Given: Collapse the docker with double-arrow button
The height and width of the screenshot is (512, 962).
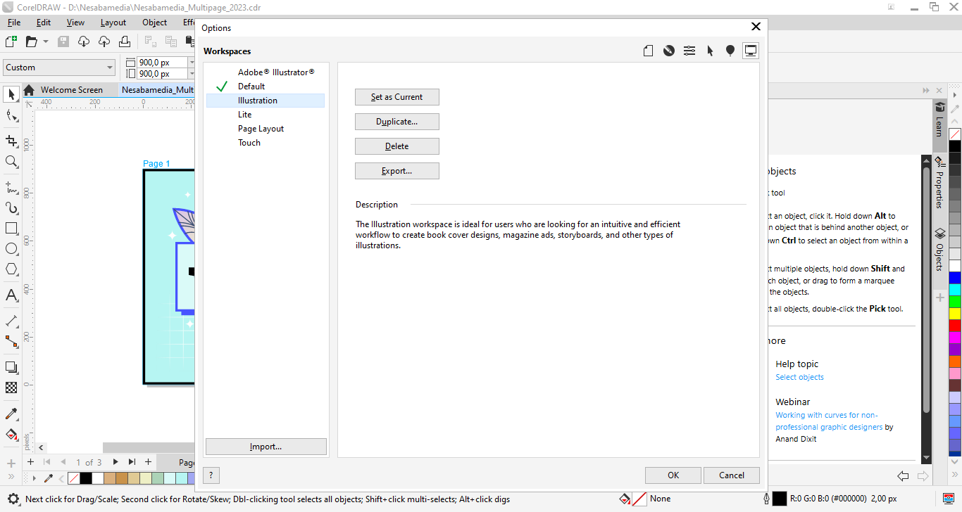Looking at the screenshot, I should tap(926, 91).
